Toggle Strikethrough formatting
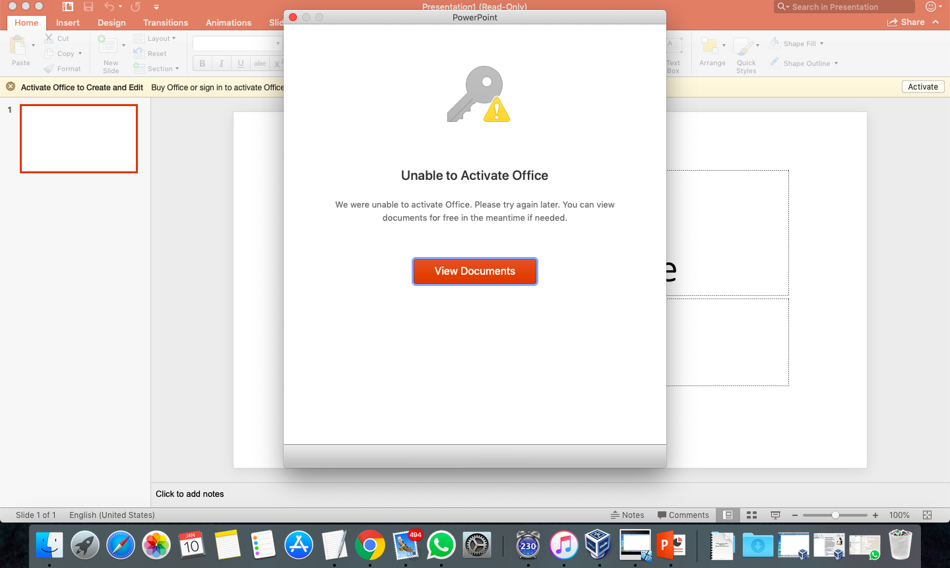This screenshot has width=950, height=568. [260, 63]
